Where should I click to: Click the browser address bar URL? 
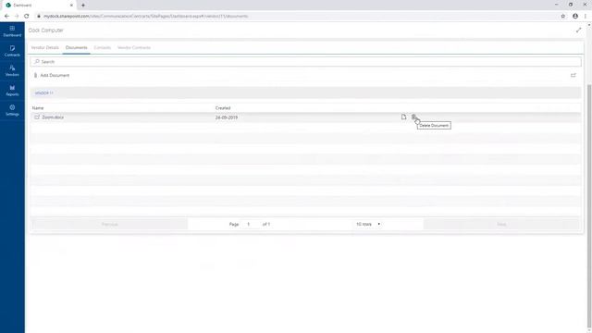(146, 17)
